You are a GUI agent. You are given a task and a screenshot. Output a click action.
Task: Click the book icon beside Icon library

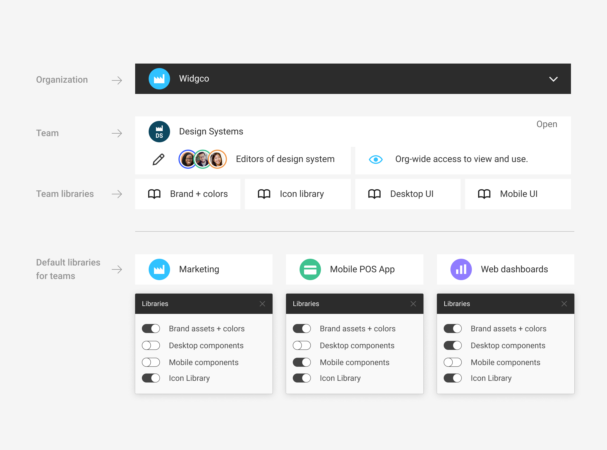264,194
